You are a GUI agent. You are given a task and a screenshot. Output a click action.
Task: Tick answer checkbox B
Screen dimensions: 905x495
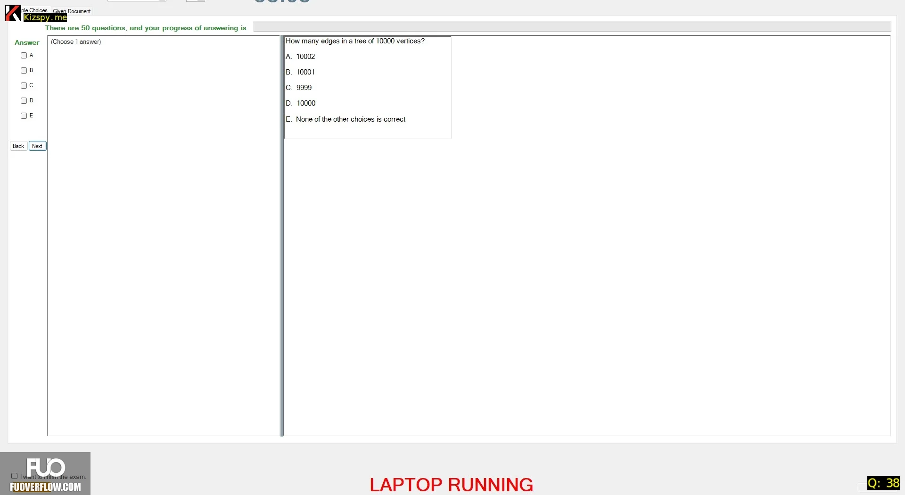click(24, 71)
